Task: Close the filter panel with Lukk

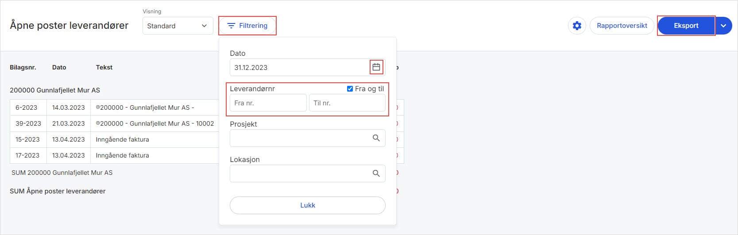Action: click(x=307, y=205)
